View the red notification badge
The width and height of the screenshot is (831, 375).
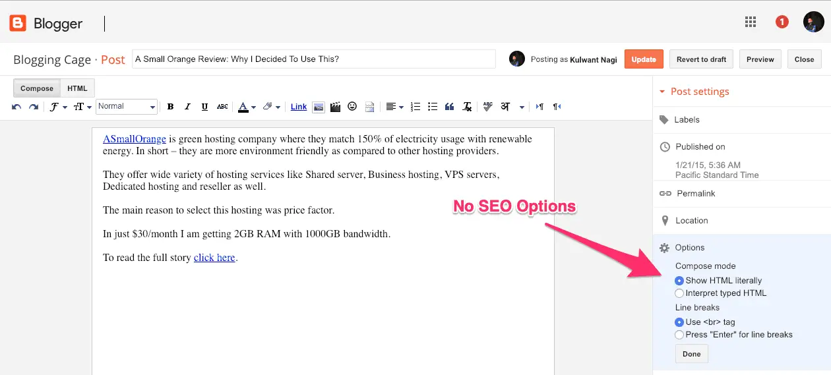coord(782,22)
